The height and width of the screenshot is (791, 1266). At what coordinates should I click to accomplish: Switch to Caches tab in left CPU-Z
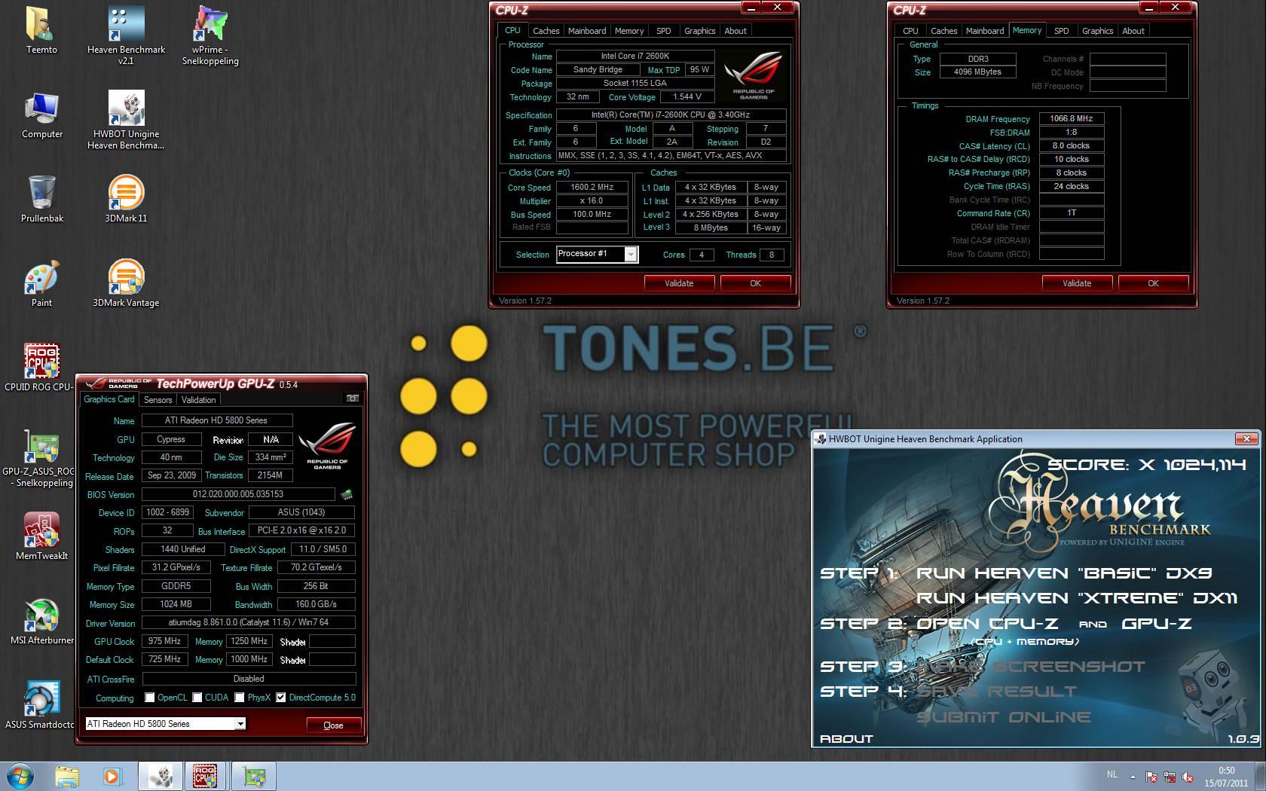[x=546, y=31]
